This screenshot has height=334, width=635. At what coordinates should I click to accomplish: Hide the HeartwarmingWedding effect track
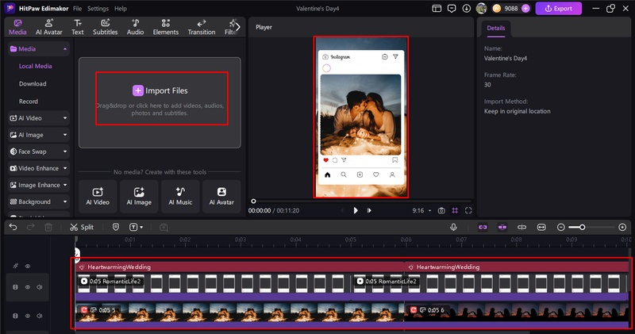pyautogui.click(x=28, y=266)
